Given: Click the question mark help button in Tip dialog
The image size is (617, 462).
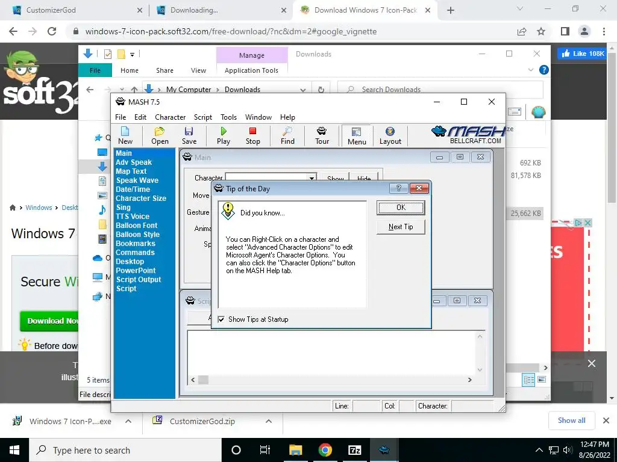Looking at the screenshot, I should point(399,188).
